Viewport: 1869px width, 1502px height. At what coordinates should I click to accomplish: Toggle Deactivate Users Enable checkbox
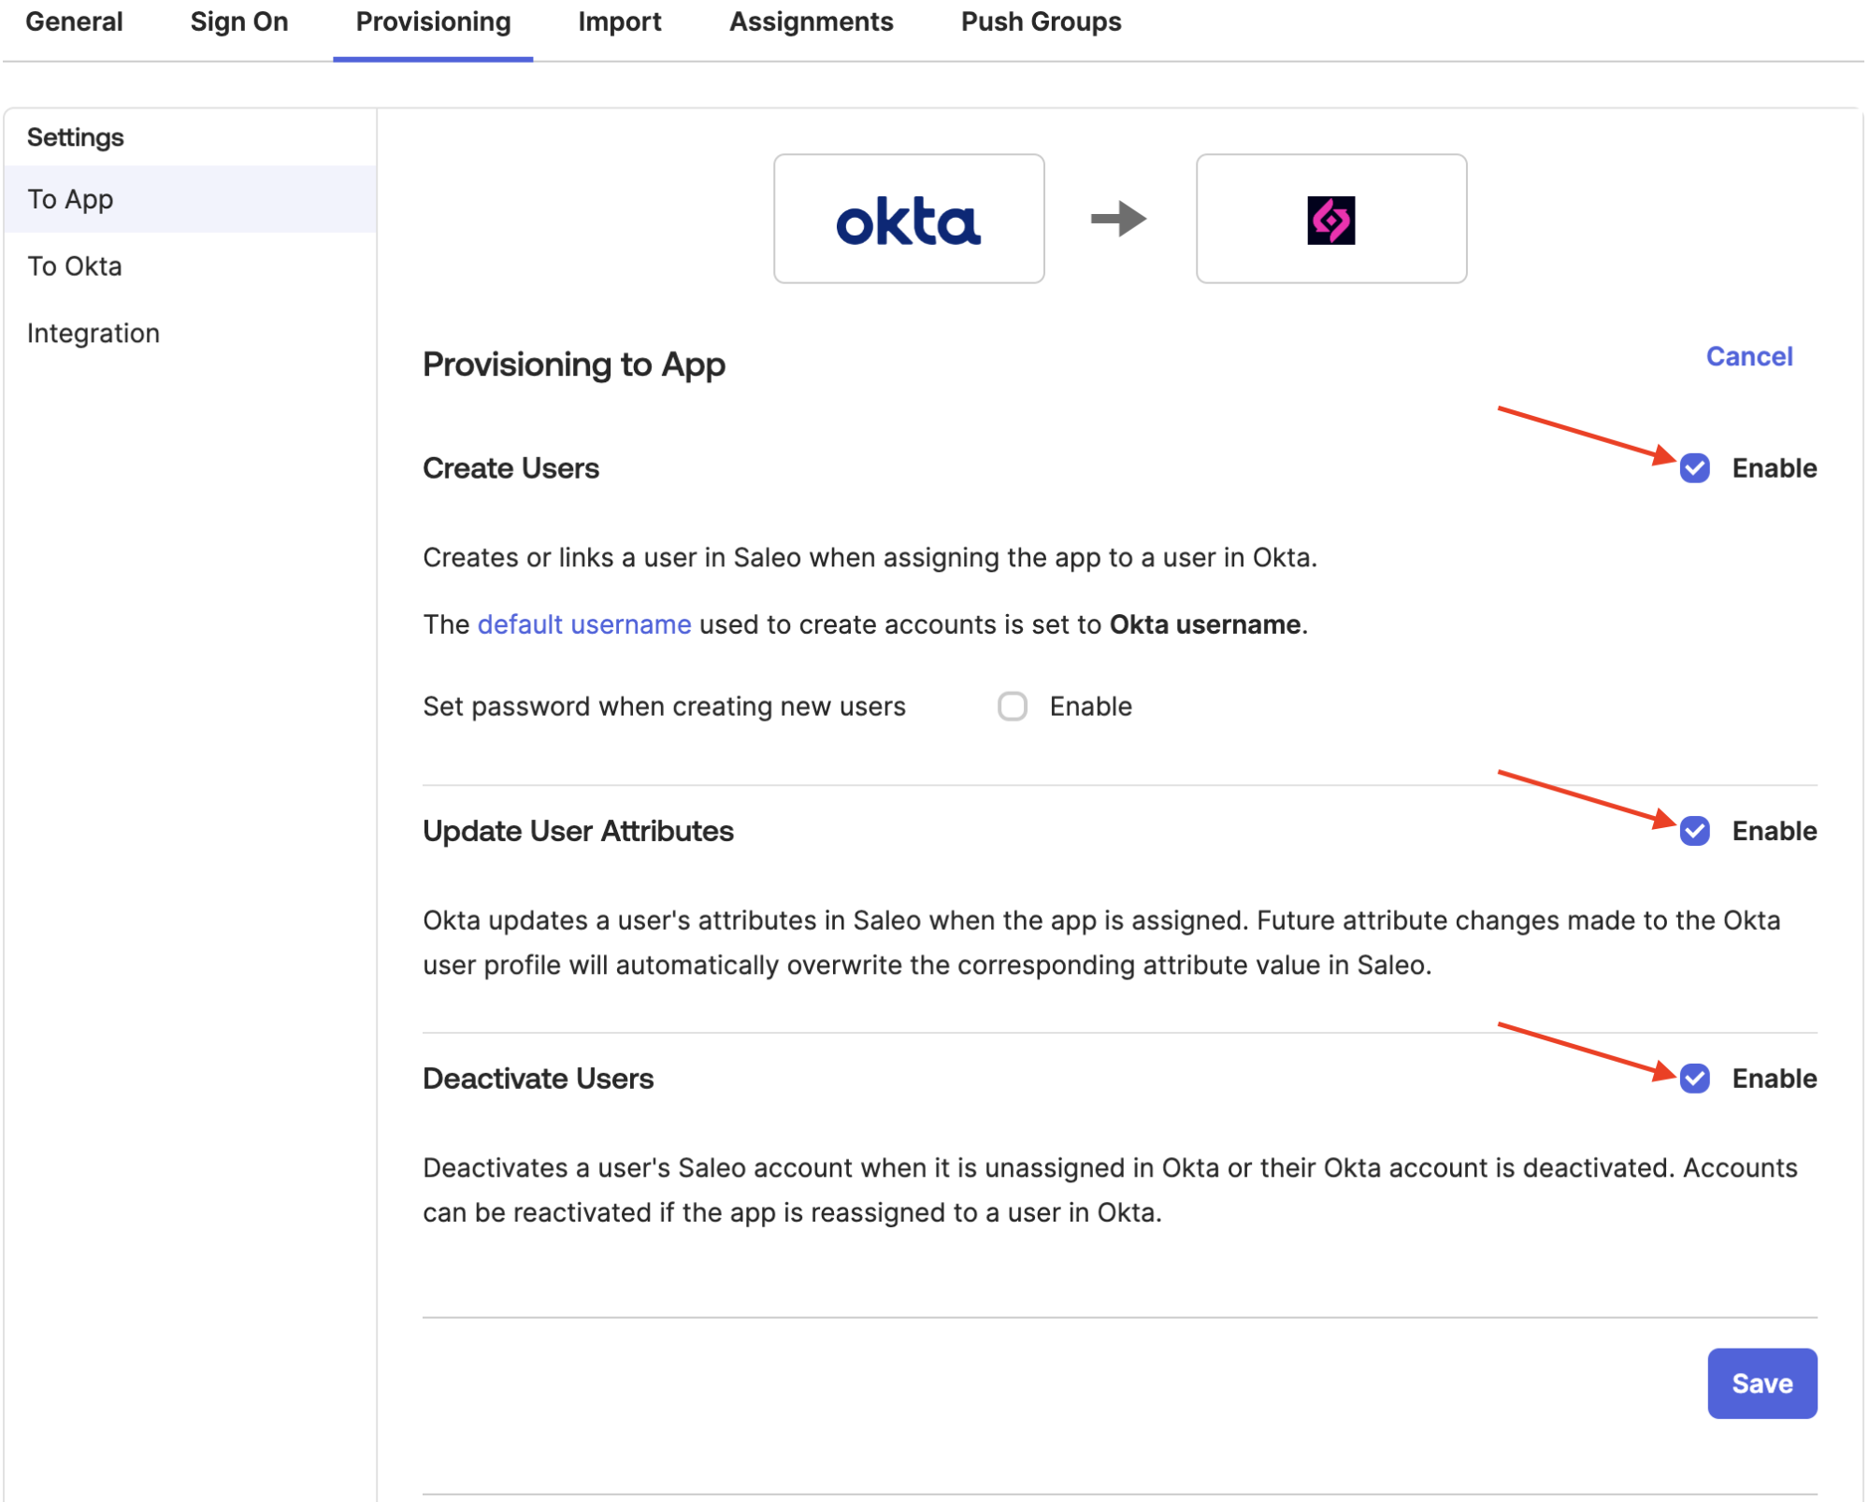(x=1693, y=1079)
